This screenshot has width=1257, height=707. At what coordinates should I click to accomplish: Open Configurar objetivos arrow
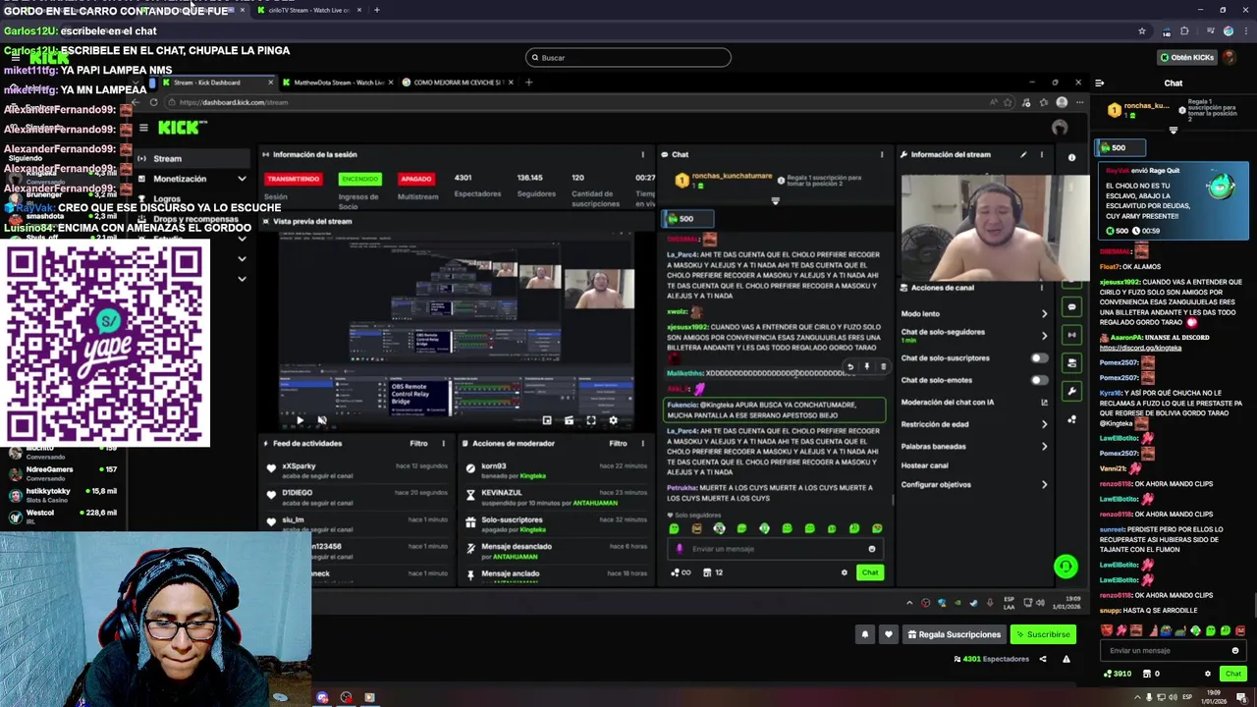pos(1044,484)
